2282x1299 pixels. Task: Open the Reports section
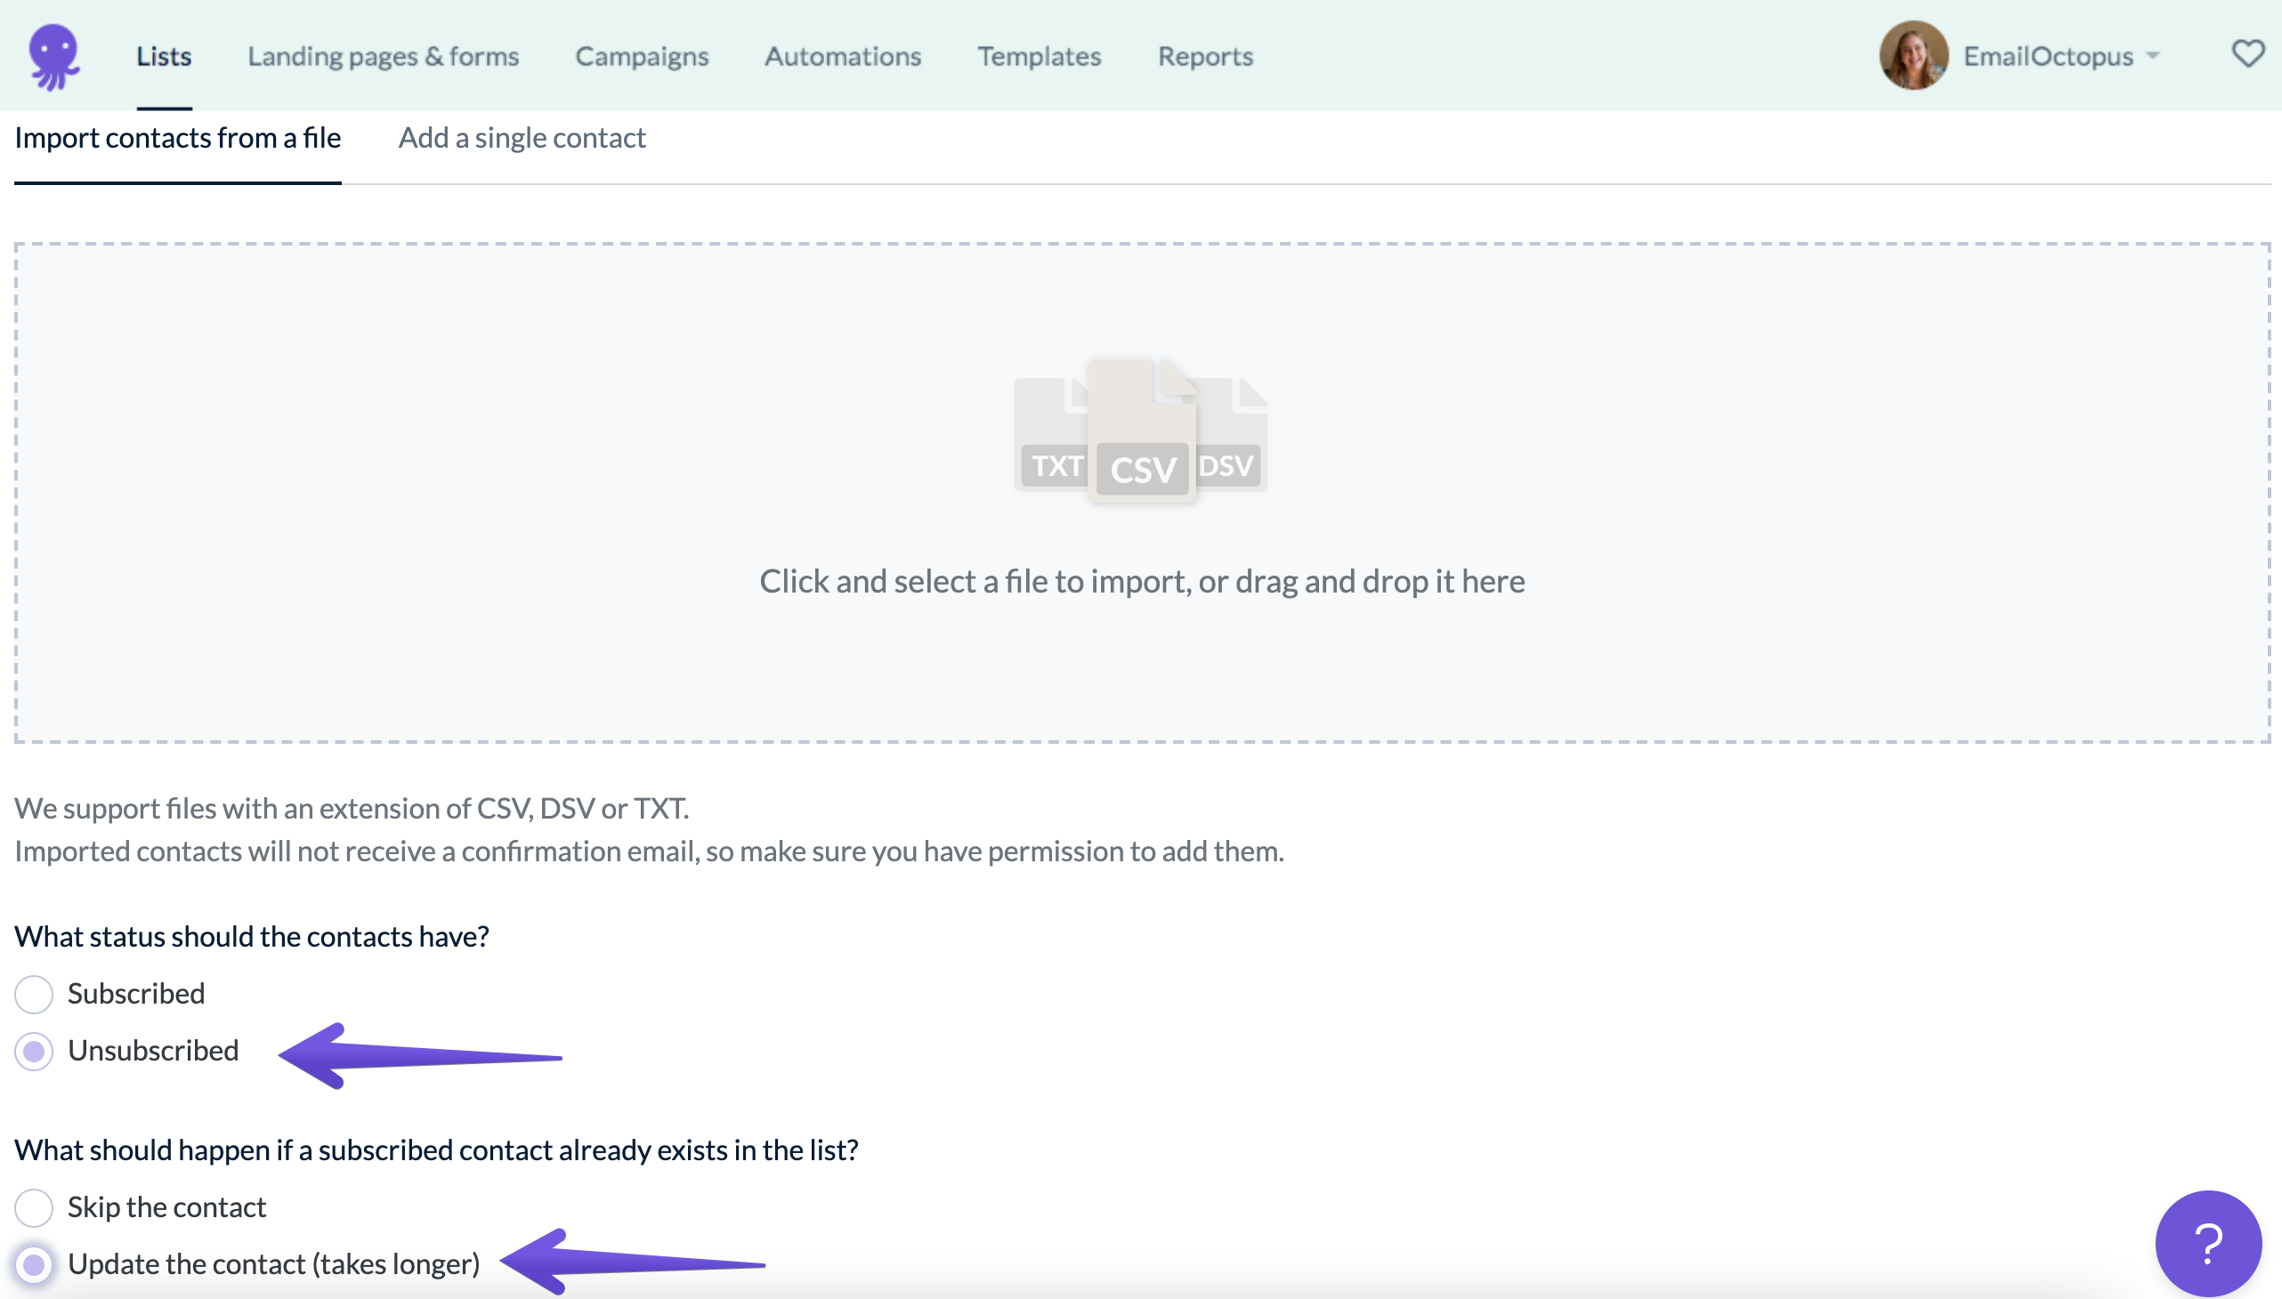[1205, 56]
